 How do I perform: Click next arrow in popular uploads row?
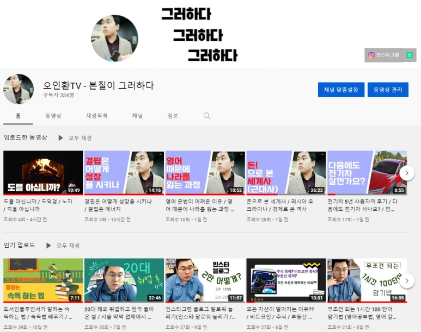click(407, 280)
